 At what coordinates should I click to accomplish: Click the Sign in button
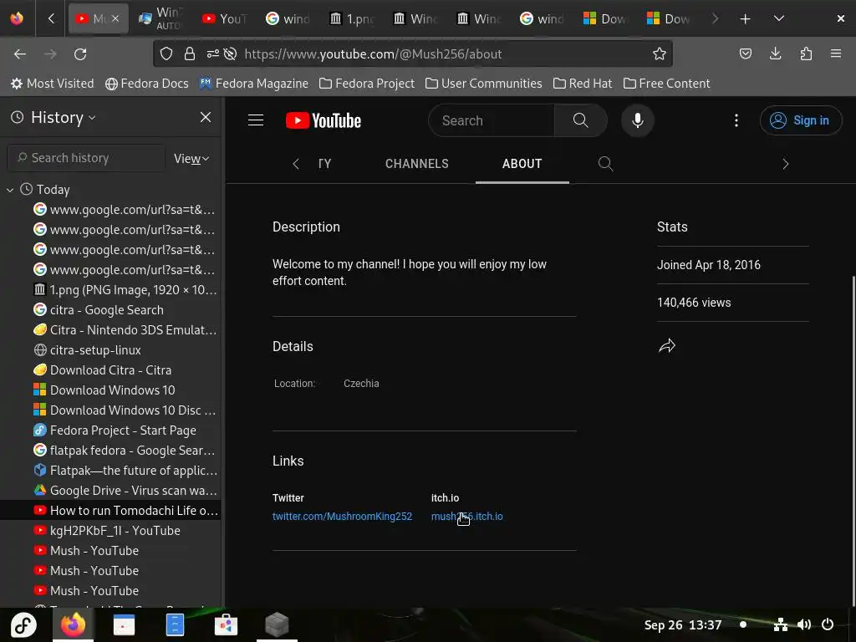(x=800, y=120)
